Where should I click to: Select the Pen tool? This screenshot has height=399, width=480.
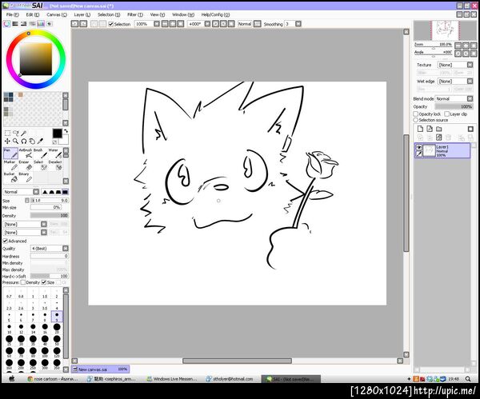coord(10,154)
